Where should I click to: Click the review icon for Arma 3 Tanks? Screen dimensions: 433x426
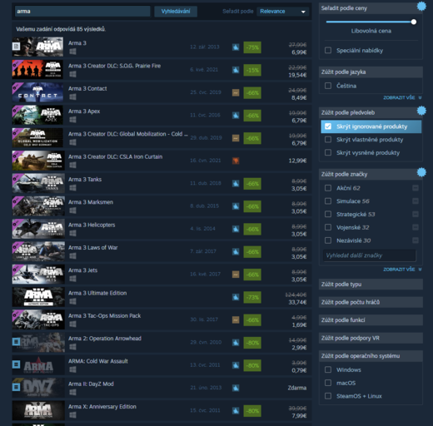click(x=236, y=184)
